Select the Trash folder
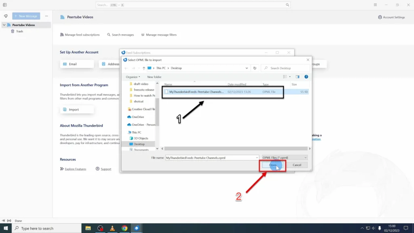 click(x=19, y=31)
